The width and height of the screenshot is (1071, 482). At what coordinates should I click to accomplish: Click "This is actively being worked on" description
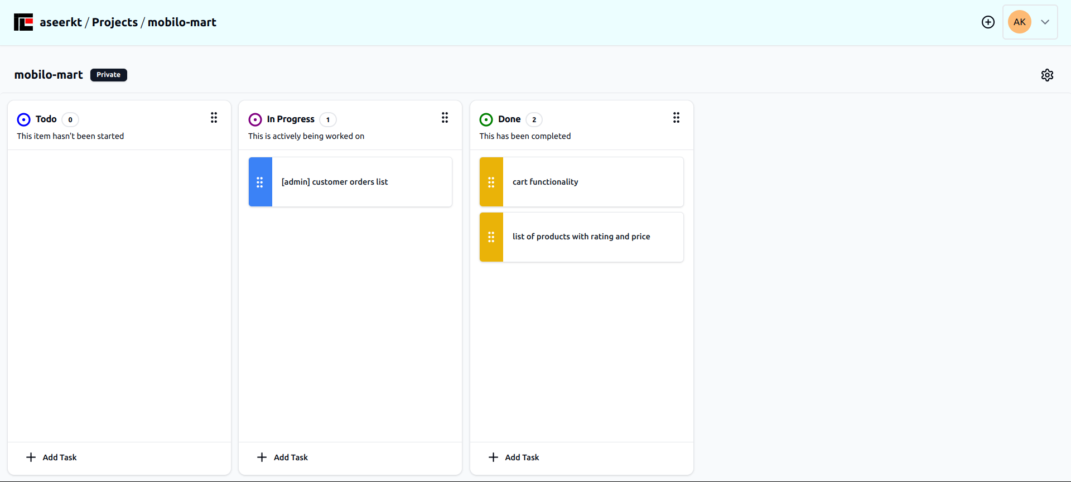coord(306,136)
